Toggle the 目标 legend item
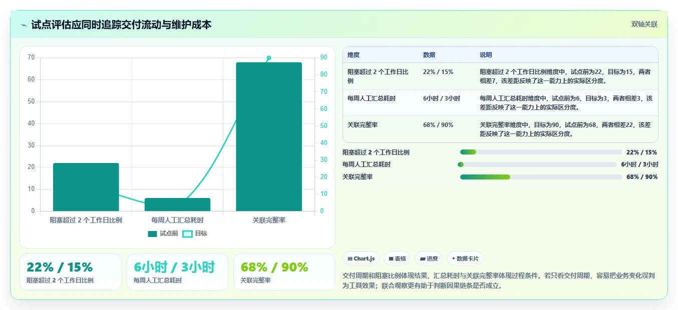Image resolution: width=678 pixels, height=310 pixels. (x=195, y=233)
